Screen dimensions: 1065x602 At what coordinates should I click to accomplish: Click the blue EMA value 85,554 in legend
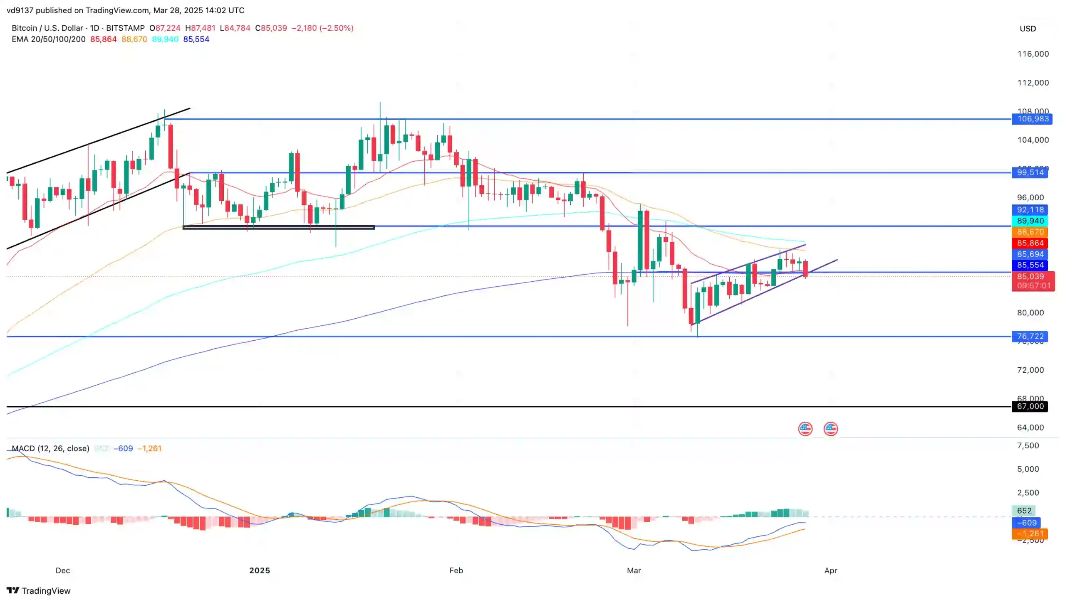[196, 39]
